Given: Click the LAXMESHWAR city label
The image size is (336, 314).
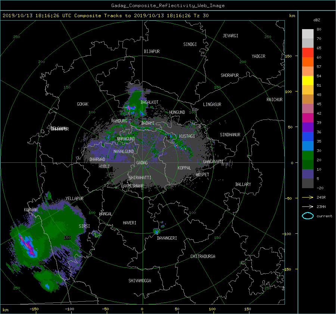Looking at the screenshot, I should pyautogui.click(x=132, y=186).
